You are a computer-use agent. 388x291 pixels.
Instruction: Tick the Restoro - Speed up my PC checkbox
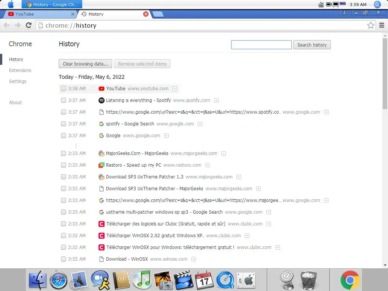(x=63, y=165)
